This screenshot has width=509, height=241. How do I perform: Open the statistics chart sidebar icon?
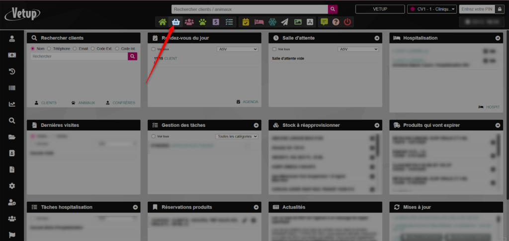pos(12,104)
